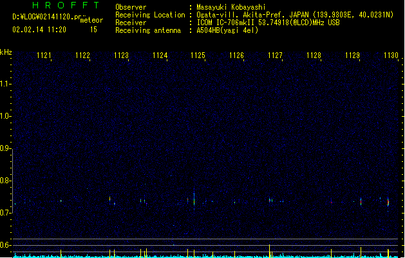Click the date stamp 02.02.14 11:20

pyautogui.click(x=39, y=30)
